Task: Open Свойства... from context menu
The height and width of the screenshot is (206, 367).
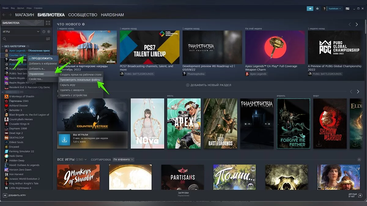Action: tap(43, 79)
